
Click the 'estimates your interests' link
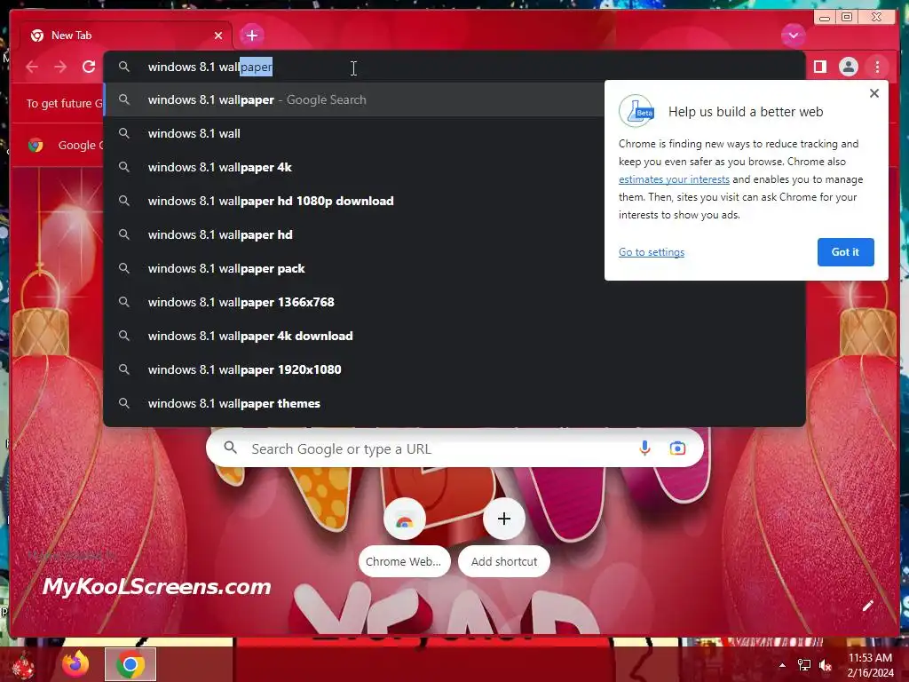coord(674,179)
